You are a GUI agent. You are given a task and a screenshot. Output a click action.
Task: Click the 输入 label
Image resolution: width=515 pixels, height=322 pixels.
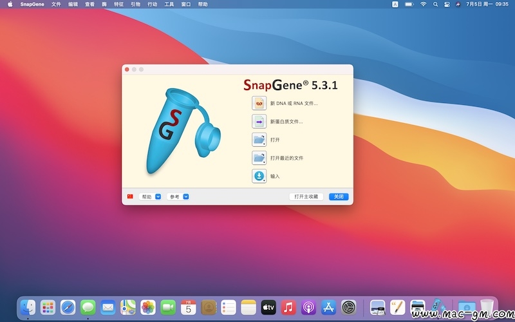[275, 176]
